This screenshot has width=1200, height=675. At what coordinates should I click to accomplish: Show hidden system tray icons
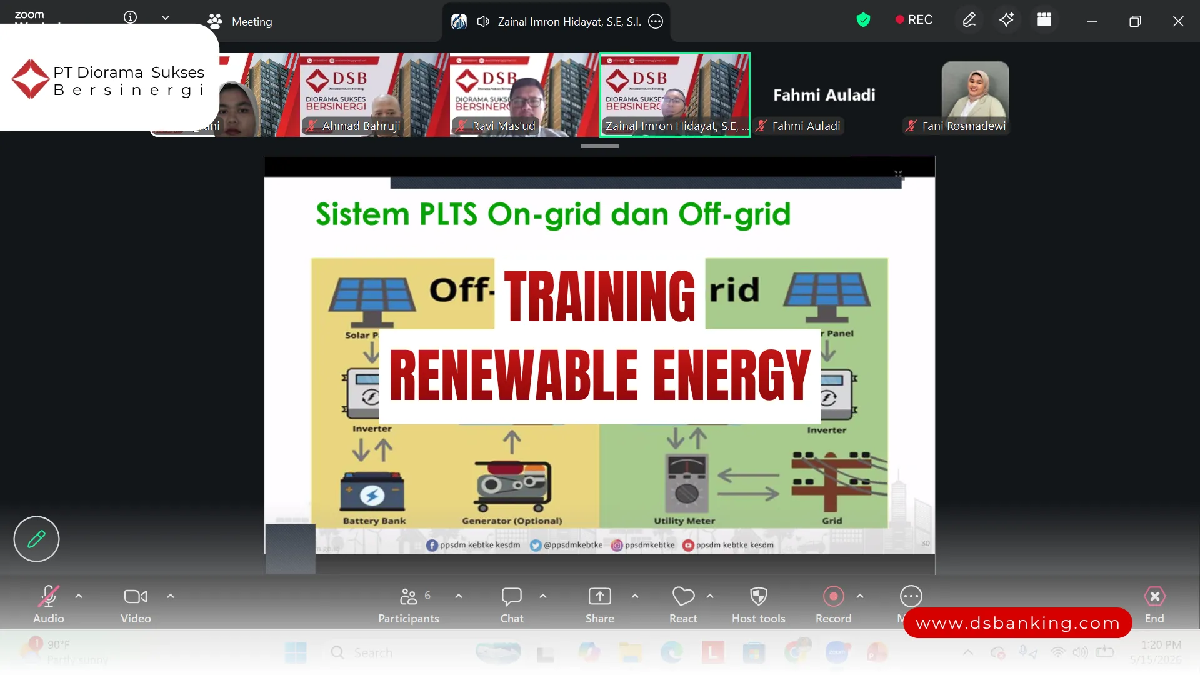967,653
